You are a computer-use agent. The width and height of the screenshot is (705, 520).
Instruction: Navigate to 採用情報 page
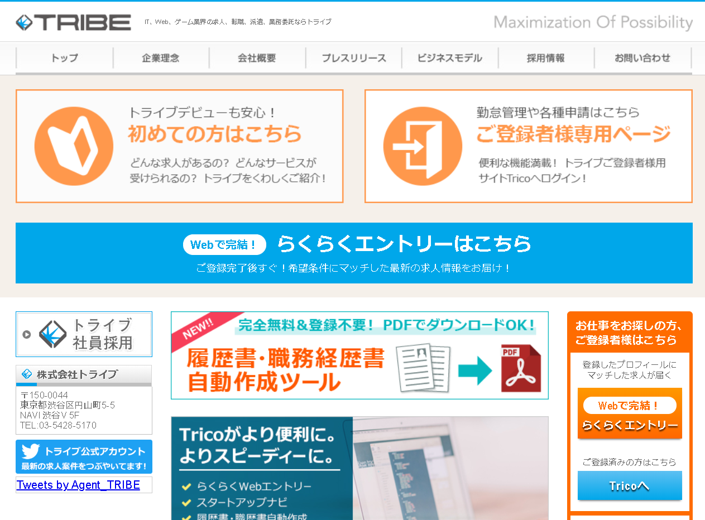545,58
